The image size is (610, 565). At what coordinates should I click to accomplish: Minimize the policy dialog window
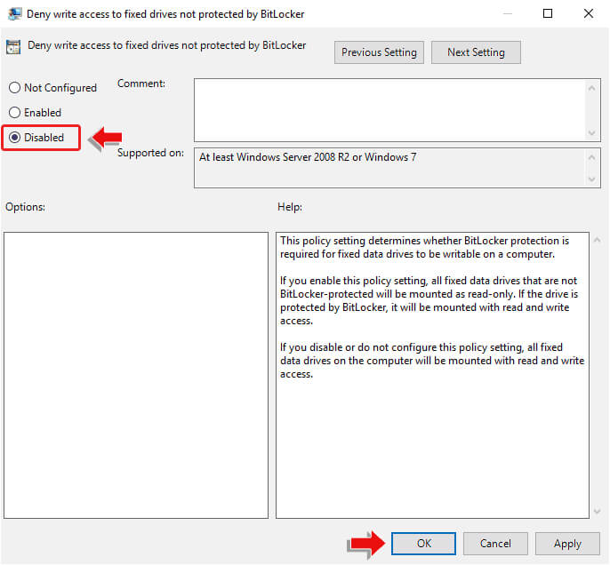(508, 13)
